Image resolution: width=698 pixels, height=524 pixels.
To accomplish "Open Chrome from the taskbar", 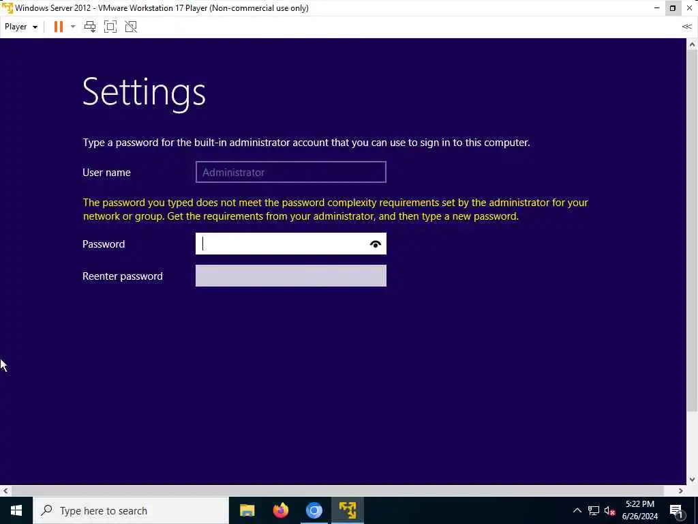I will 314,510.
